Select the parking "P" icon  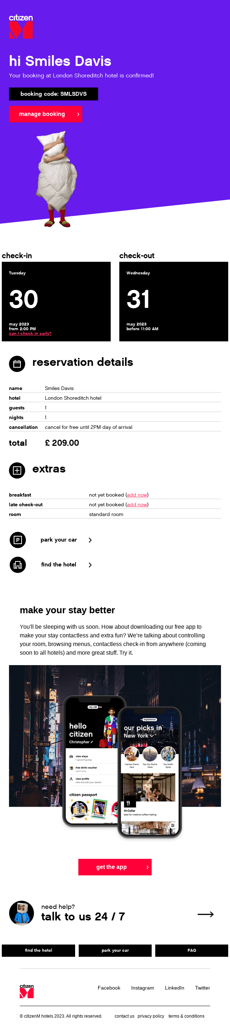18,540
